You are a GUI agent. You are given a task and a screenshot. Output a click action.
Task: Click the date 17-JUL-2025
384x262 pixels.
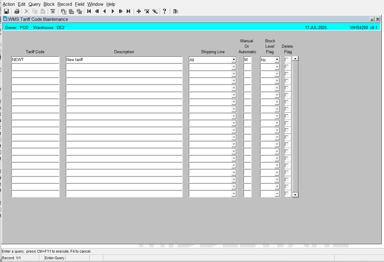[316, 27]
